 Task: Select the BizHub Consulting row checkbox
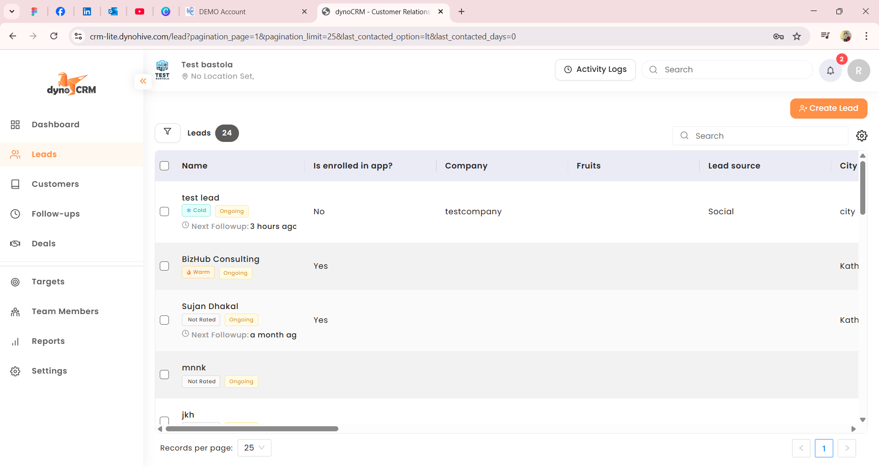(164, 266)
